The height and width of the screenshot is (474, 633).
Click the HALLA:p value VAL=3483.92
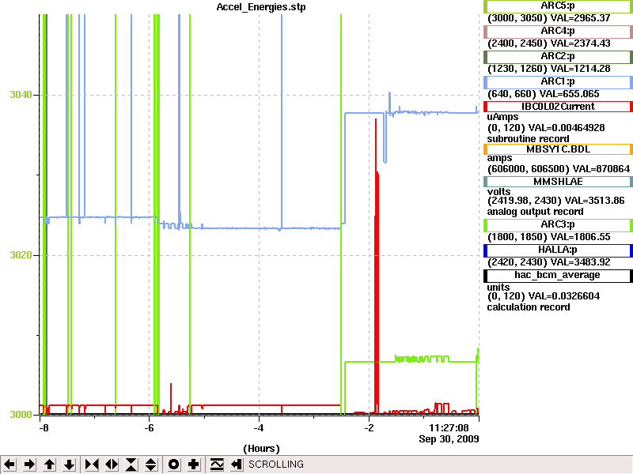pyautogui.click(x=581, y=262)
